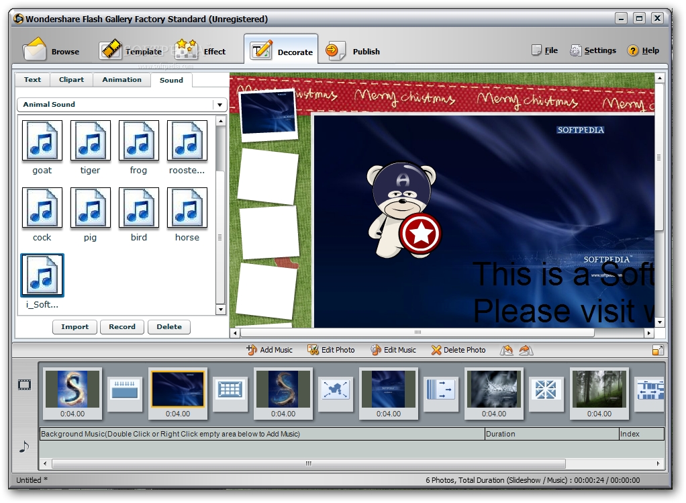
Task: Switch to the Clipart tab
Action: [71, 80]
